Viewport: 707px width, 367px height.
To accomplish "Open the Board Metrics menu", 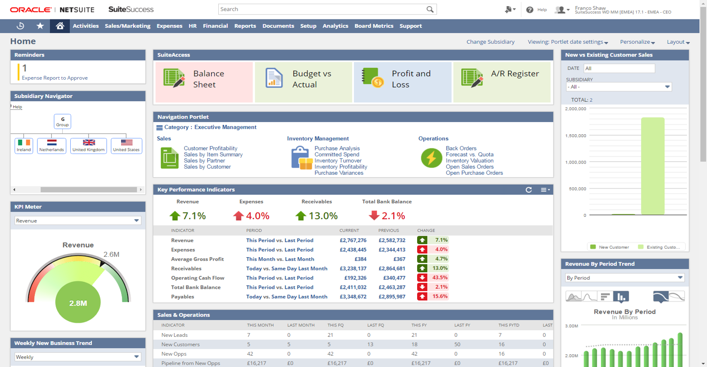I will pos(374,26).
